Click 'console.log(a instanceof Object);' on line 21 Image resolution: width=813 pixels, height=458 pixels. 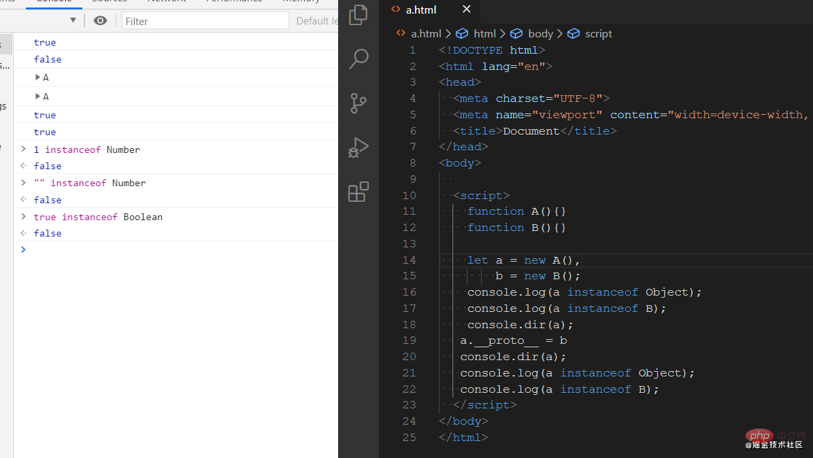pos(577,373)
